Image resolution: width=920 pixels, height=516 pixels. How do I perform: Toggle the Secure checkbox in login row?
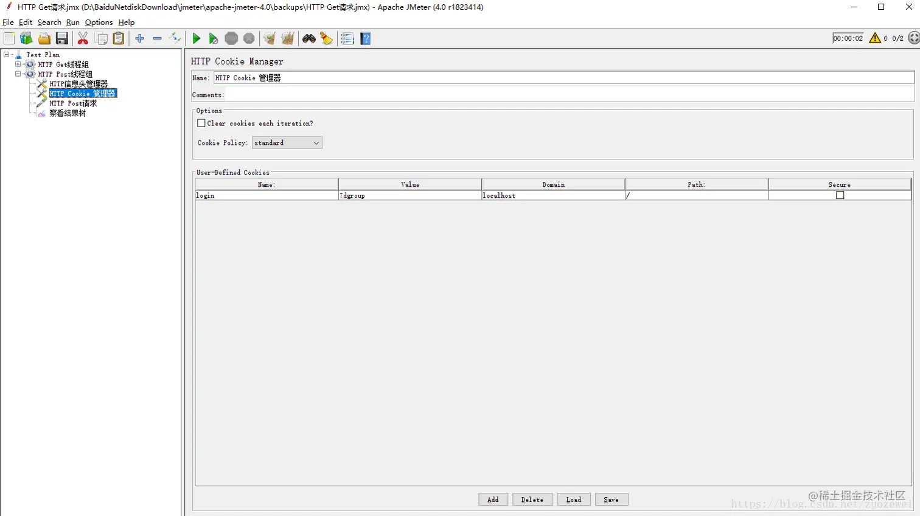coord(840,195)
